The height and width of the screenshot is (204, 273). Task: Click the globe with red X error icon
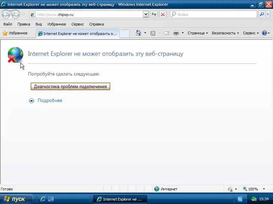click(x=15, y=55)
